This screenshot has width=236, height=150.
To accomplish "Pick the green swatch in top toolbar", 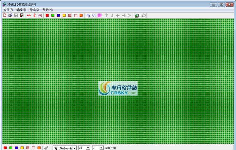I will pos(53,15).
